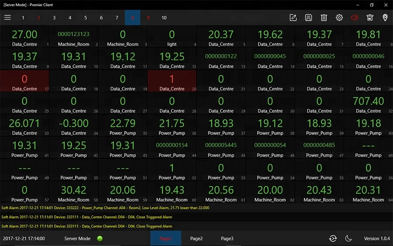Click the save disk icon
This screenshot has height=246, width=393.
tap(308, 17)
